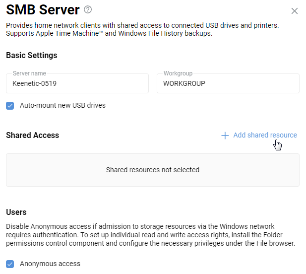Click the SMB Server page title
Screen dimensions: 306x274
(x=43, y=10)
